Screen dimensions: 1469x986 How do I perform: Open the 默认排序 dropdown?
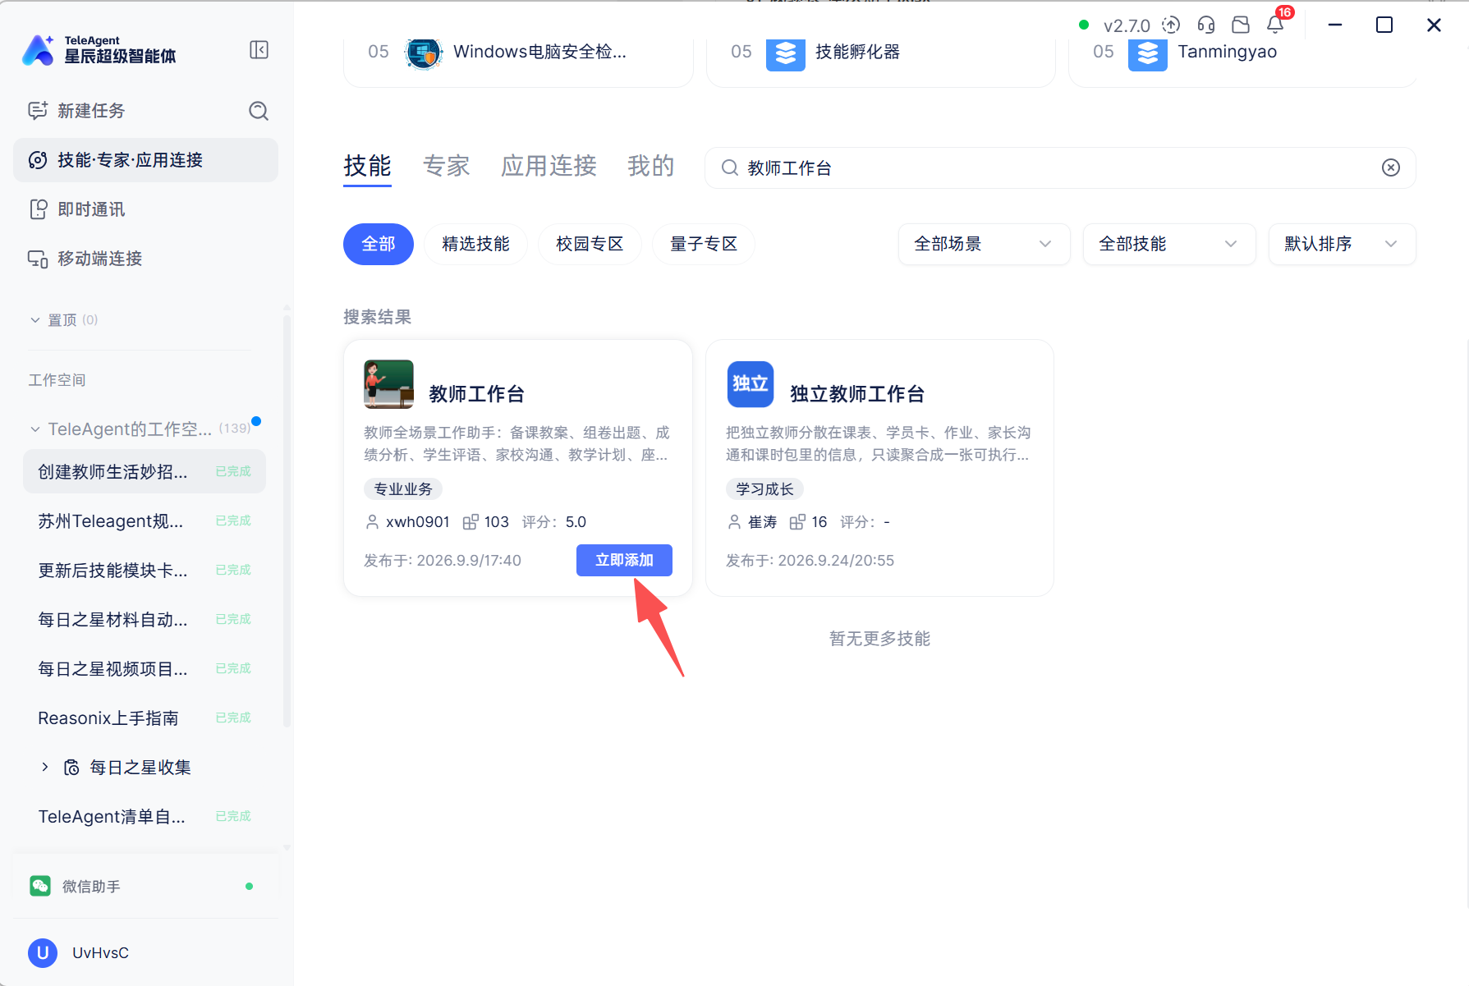[1342, 244]
